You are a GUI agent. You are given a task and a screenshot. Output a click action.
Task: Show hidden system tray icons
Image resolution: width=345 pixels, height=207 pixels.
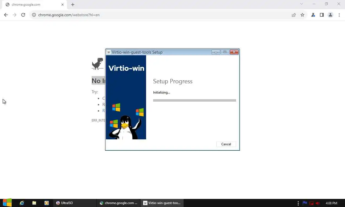coord(298,203)
